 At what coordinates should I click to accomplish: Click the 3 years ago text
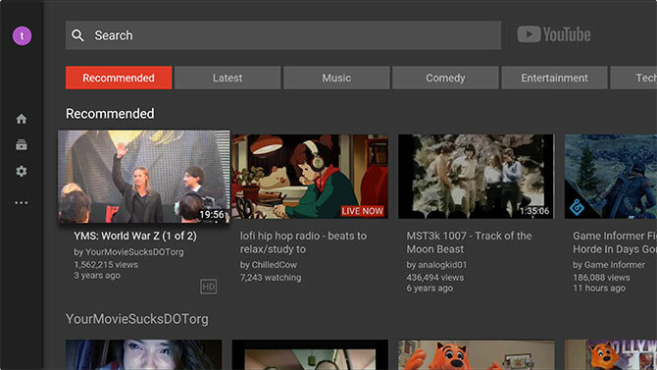(97, 275)
